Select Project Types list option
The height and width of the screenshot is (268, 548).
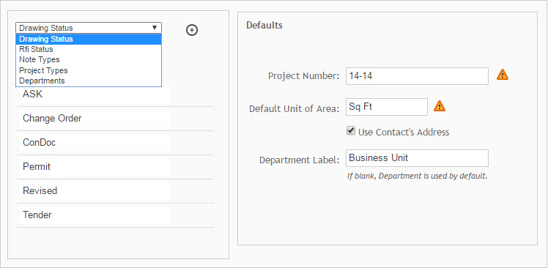[x=89, y=70]
